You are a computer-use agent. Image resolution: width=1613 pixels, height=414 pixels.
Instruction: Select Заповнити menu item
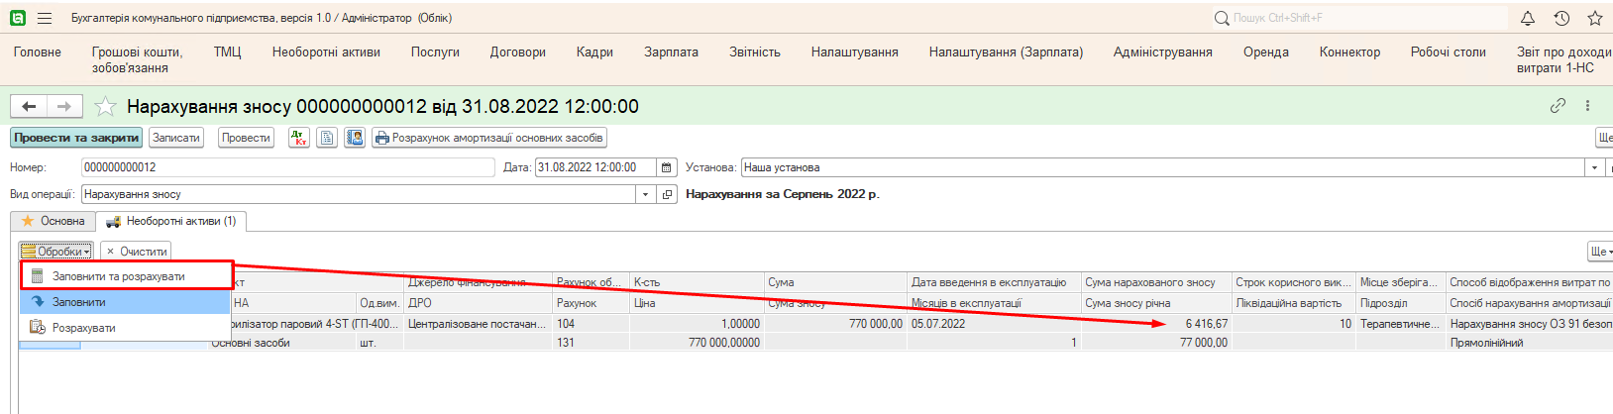coord(126,302)
